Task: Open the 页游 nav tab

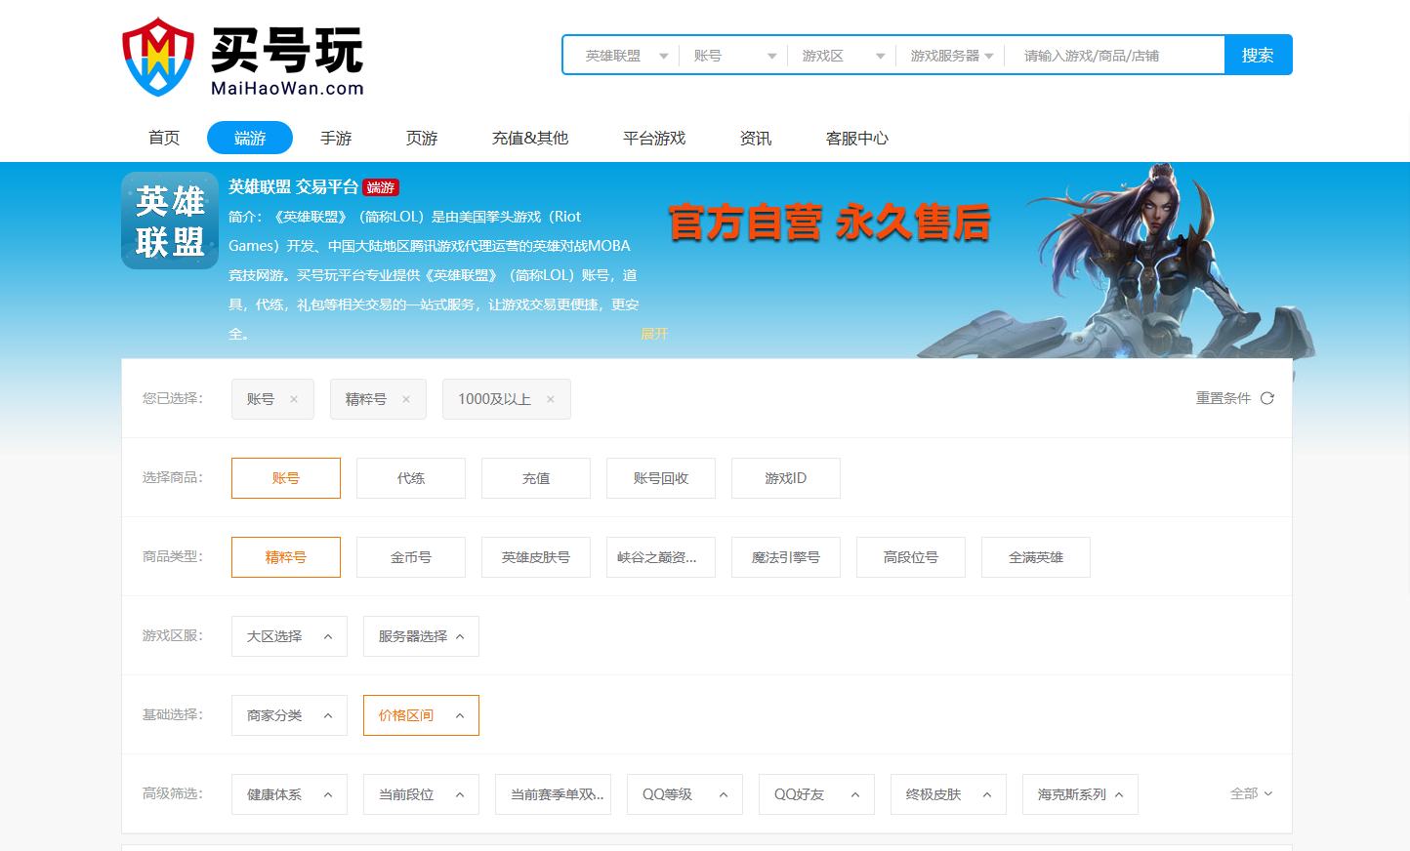Action: coord(422,138)
